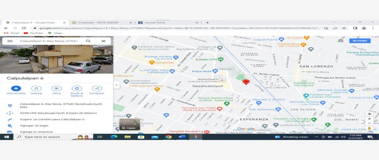Open Google Maps hamburger menu
Screen dimensions: 379x160
click(x=10, y=41)
